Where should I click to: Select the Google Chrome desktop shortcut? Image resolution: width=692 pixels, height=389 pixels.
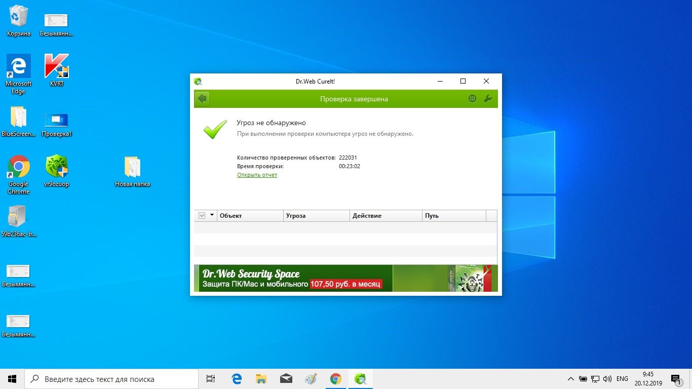tap(19, 175)
